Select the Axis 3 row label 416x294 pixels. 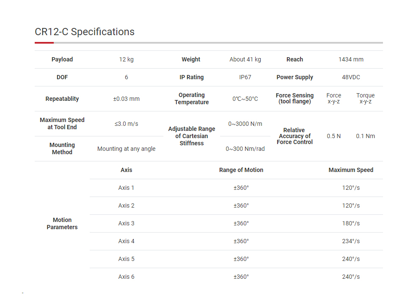tap(126, 223)
